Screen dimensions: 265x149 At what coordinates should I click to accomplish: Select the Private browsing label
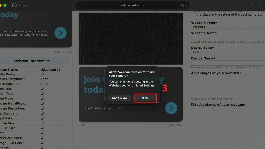tap(23, 5)
